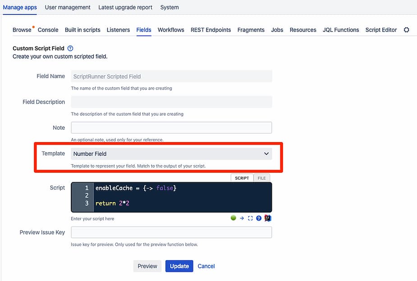The height and width of the screenshot is (281, 417).
Task: Open script help question mark icon
Action: point(259,218)
